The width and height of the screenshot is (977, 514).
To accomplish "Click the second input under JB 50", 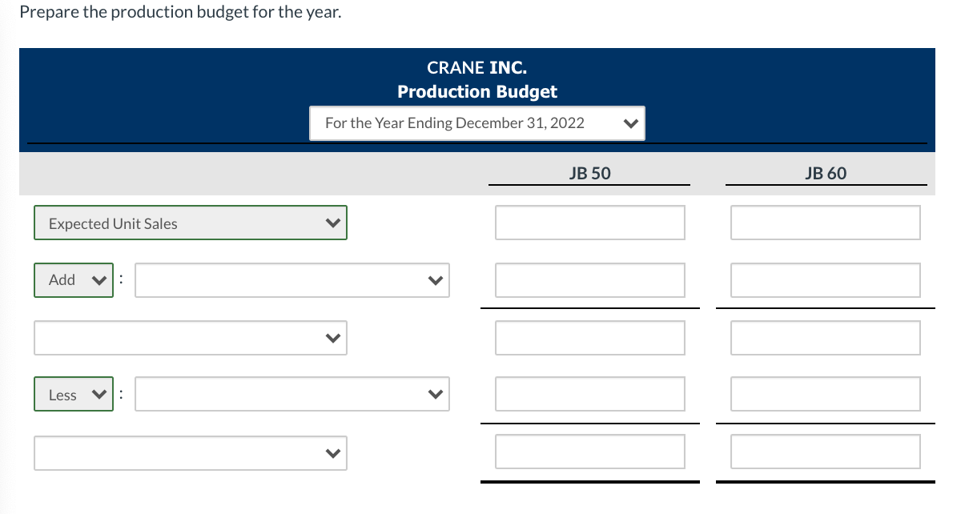I will pos(590,280).
